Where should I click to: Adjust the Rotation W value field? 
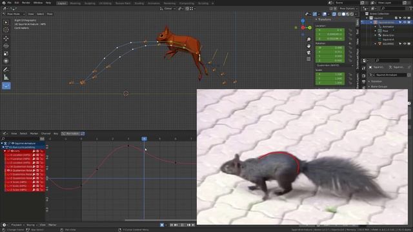pos(330,48)
